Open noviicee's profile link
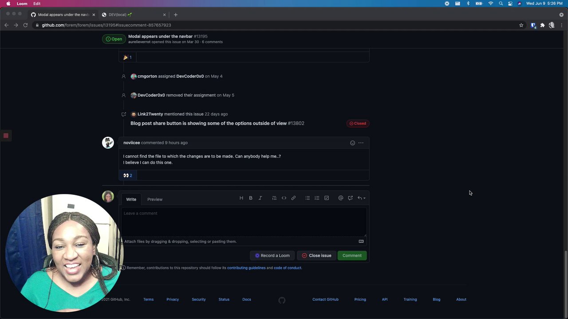568x319 pixels. 131,143
